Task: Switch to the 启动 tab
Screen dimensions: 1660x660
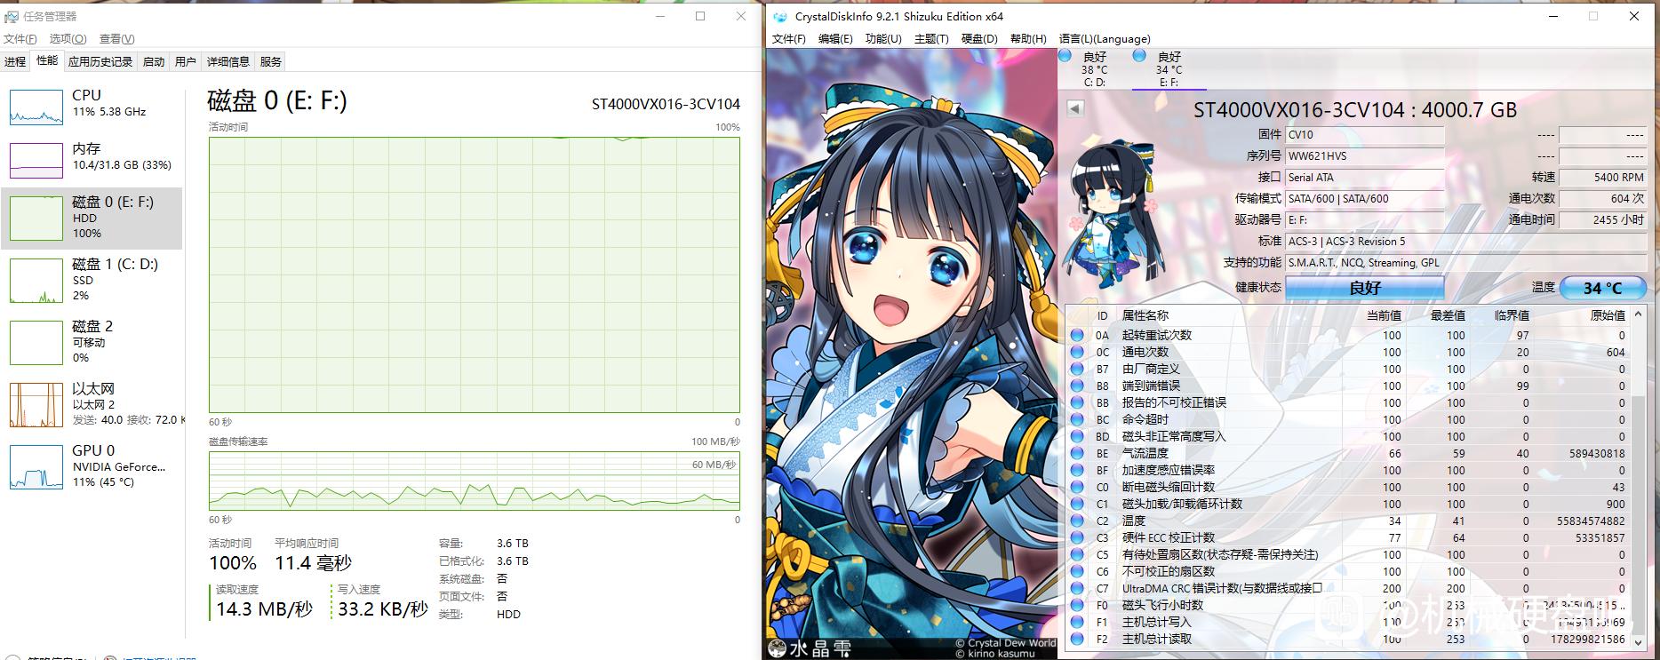Action: click(x=154, y=61)
